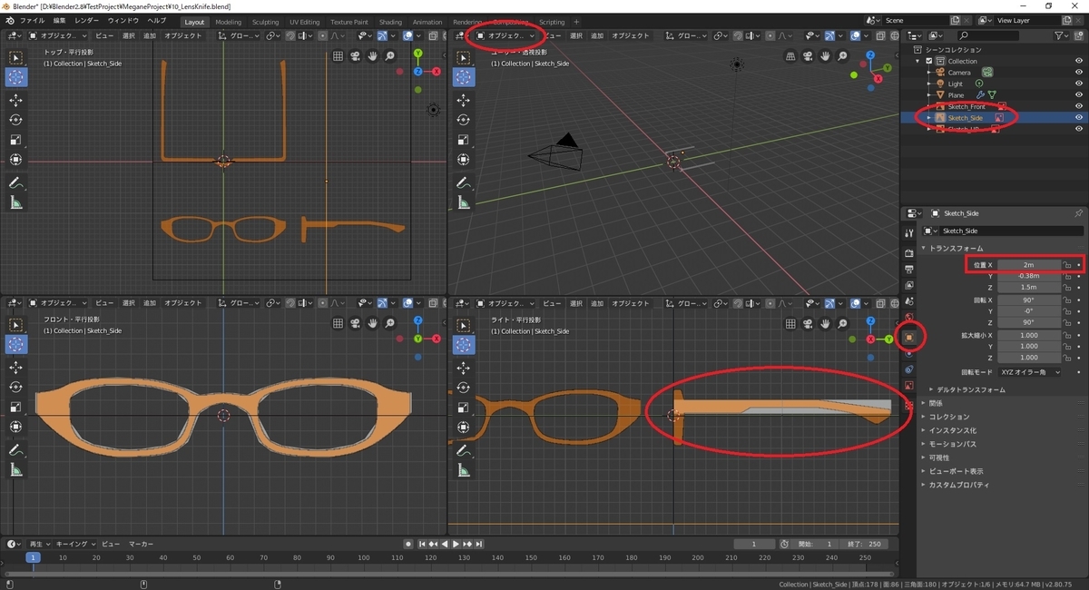Toggle visibility of Plane object
Image resolution: width=1089 pixels, height=590 pixels.
1079,94
